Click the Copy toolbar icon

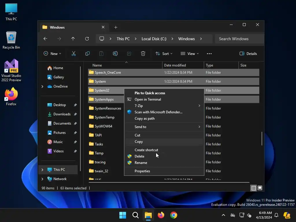(x=87, y=53)
